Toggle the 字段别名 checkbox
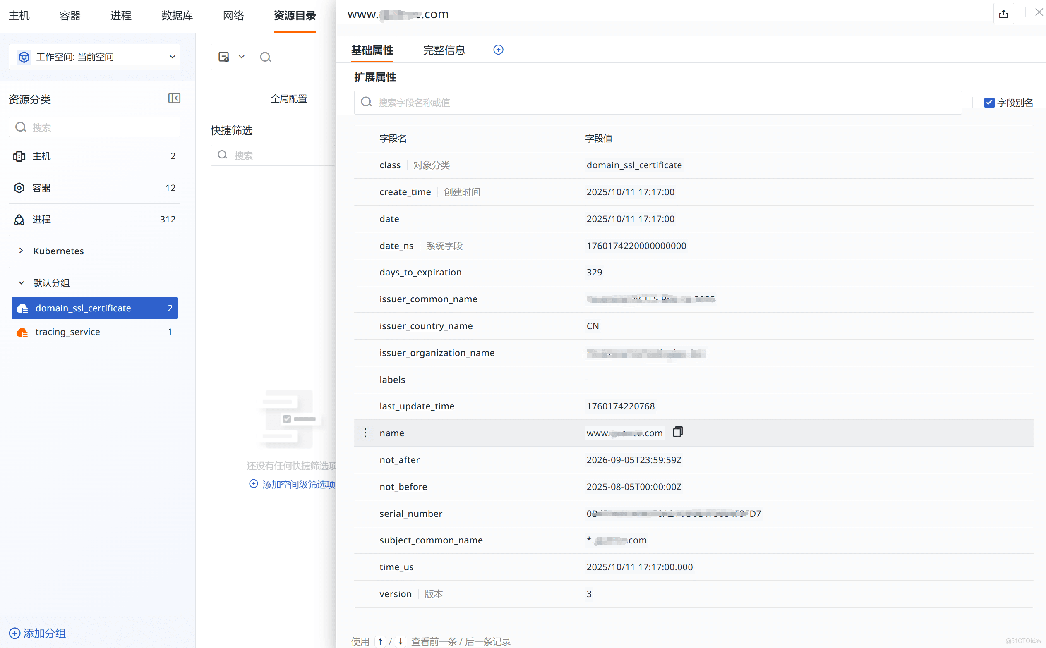The height and width of the screenshot is (648, 1046). click(989, 103)
